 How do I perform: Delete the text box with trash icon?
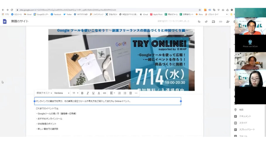(130, 93)
